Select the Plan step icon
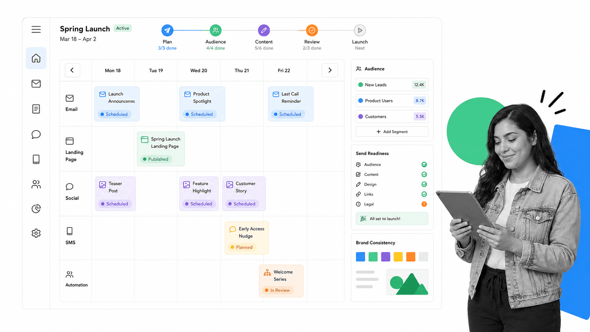This screenshot has width=590, height=332. point(167,30)
